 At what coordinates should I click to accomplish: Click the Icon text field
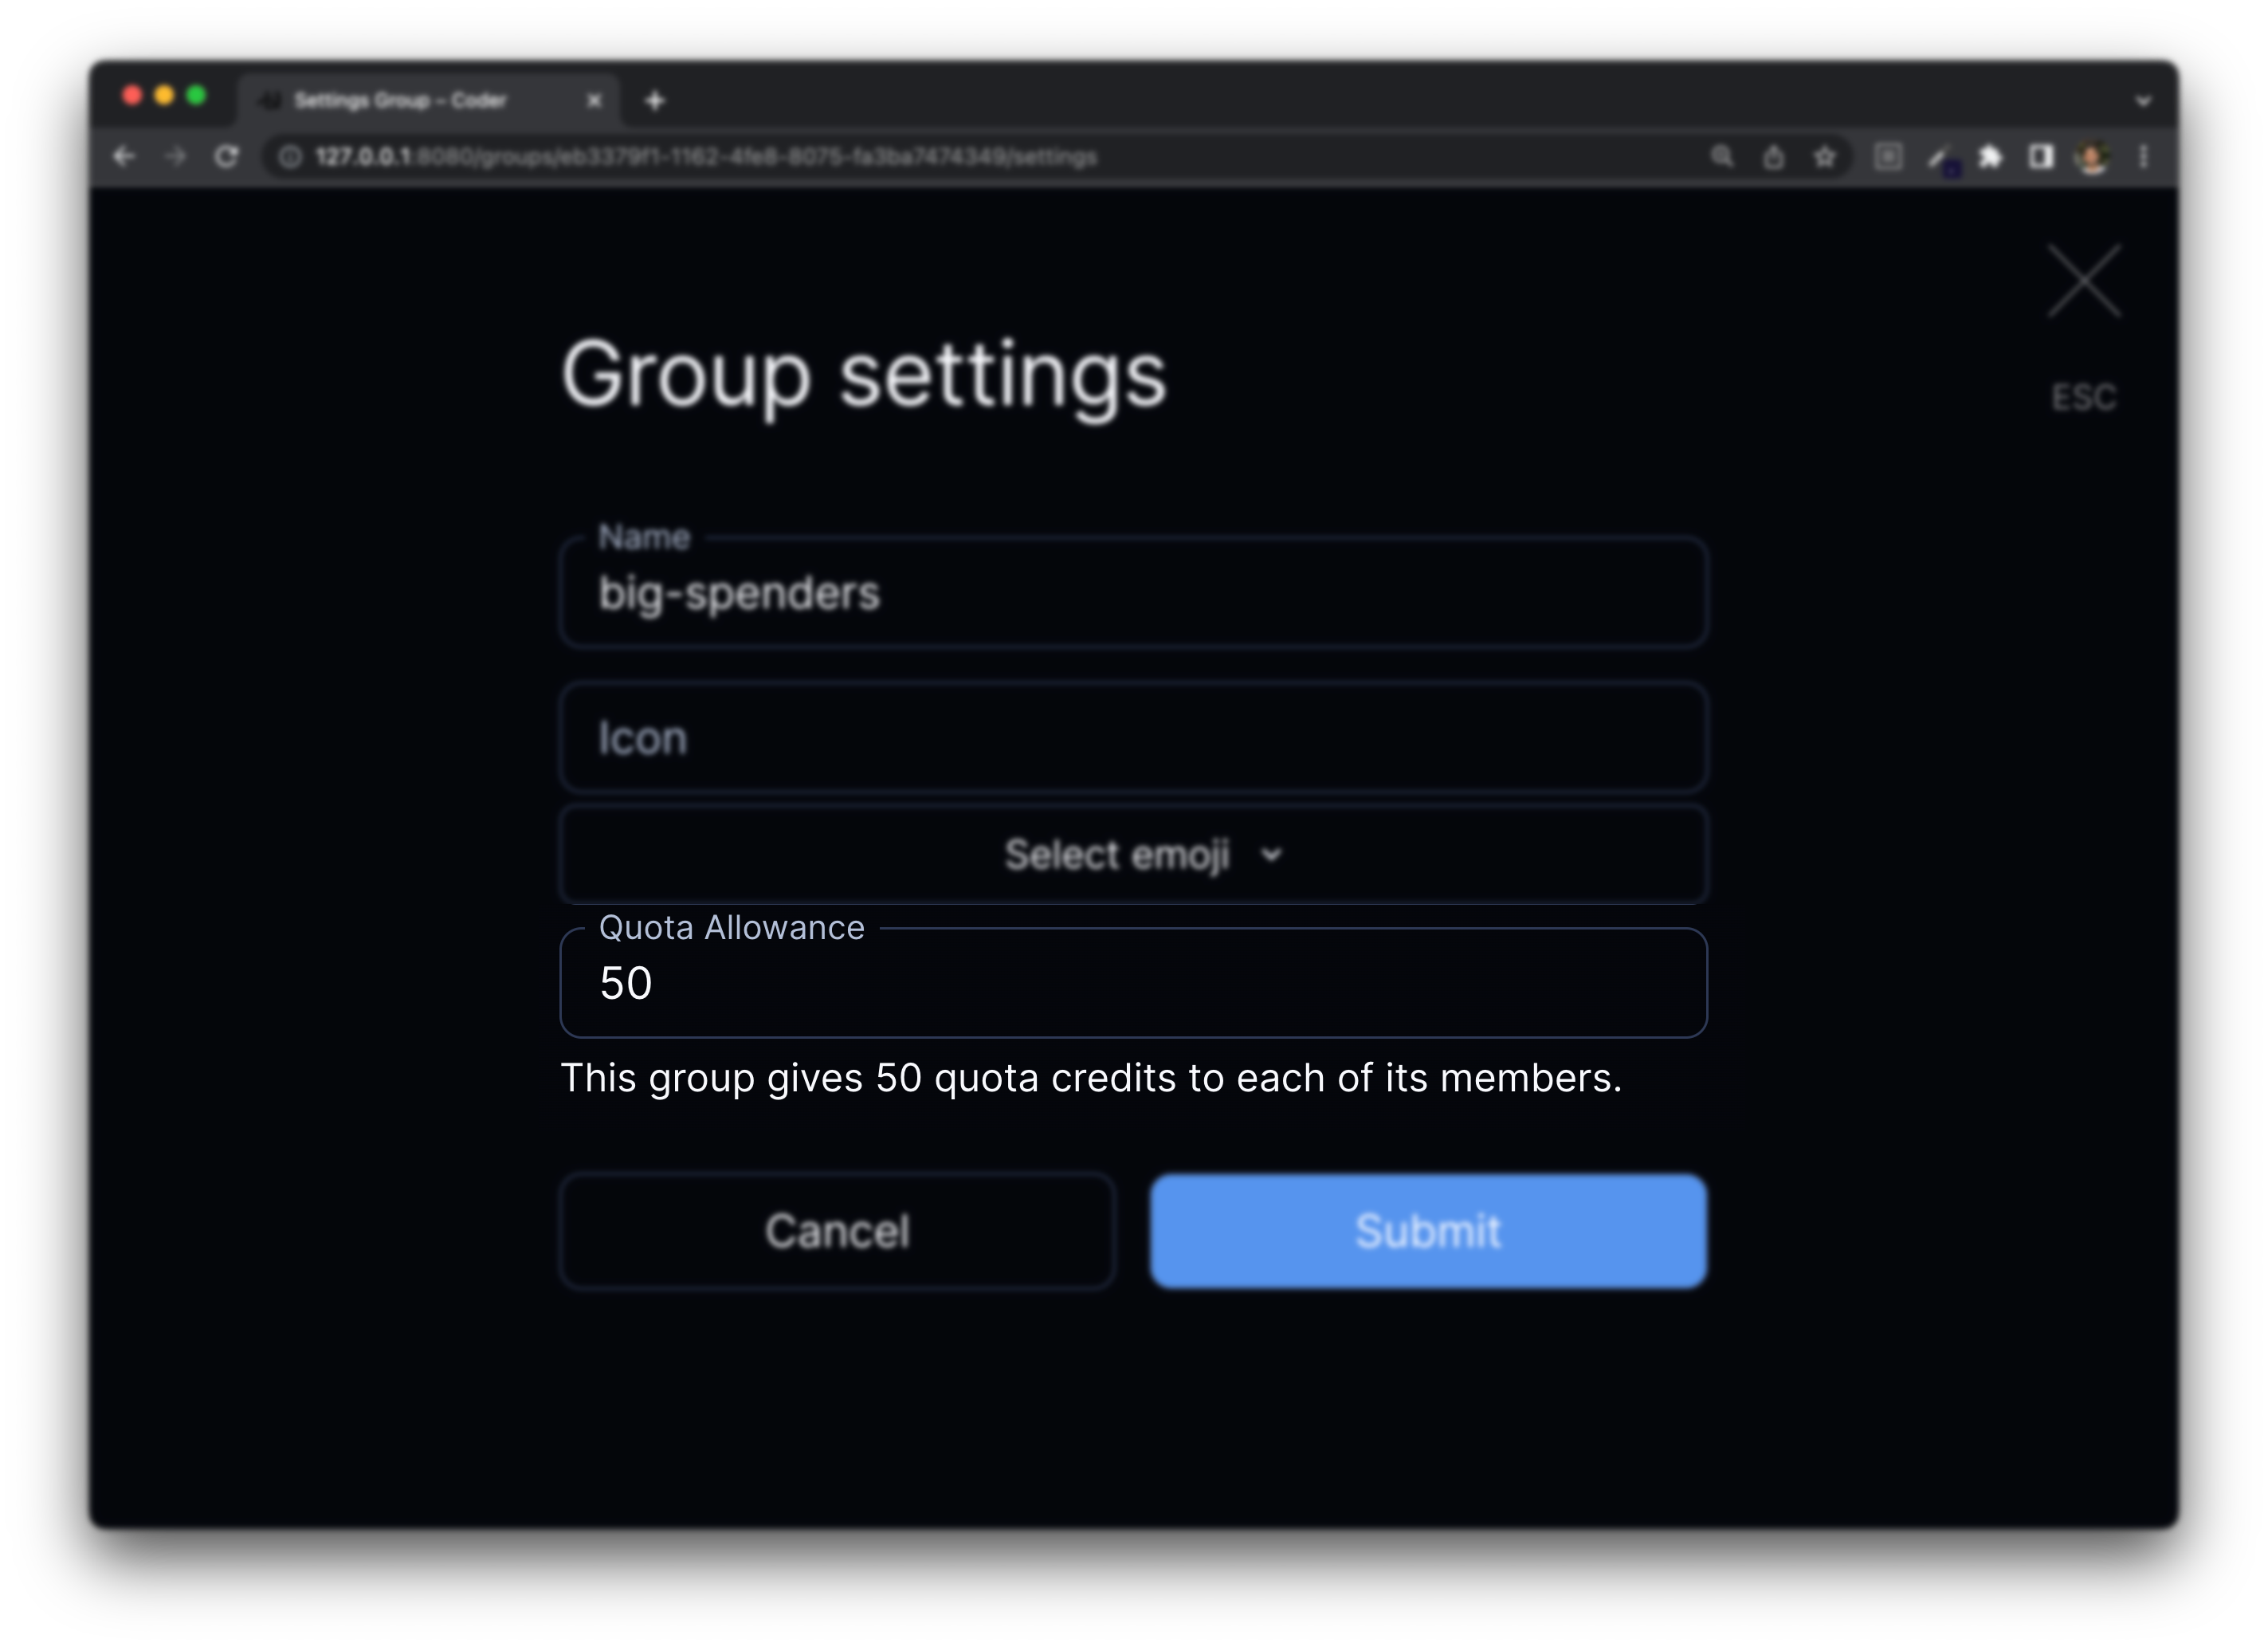pyautogui.click(x=1133, y=738)
